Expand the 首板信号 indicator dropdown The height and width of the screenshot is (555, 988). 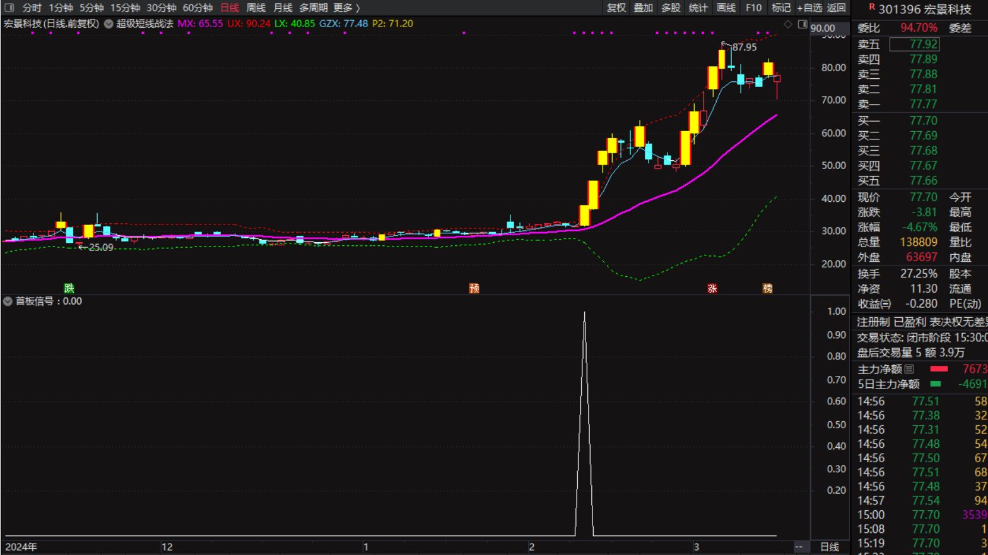(x=8, y=301)
